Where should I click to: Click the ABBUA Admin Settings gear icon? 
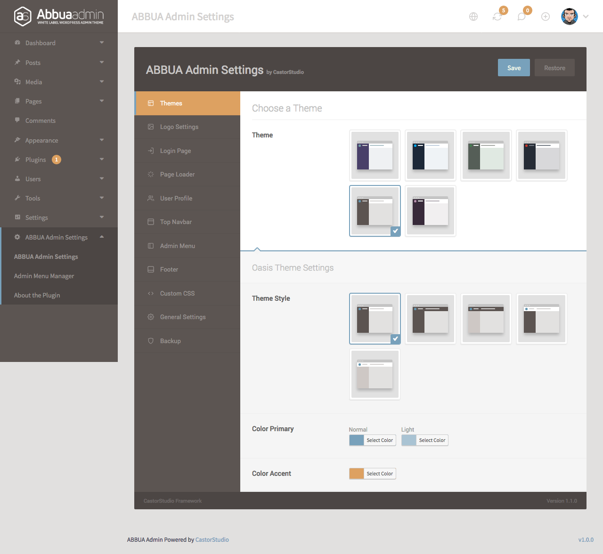17,237
